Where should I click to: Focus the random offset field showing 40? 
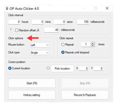pos(52,30)
